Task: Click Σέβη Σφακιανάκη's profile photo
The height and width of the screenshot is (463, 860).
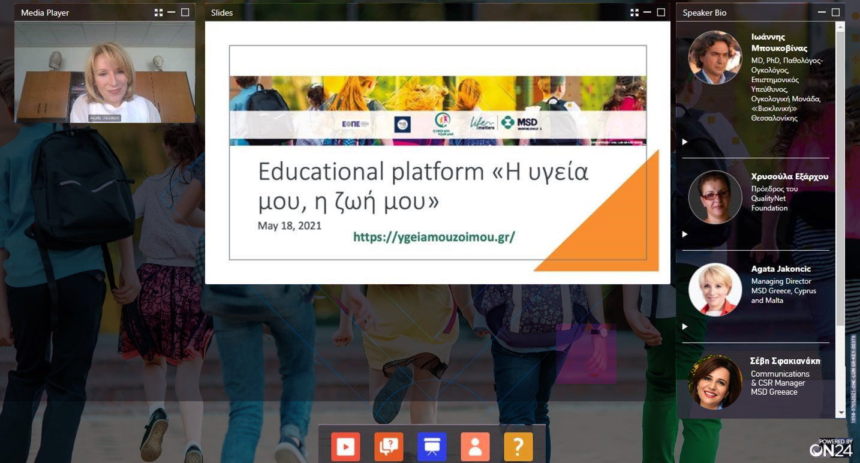Action: coord(715,382)
